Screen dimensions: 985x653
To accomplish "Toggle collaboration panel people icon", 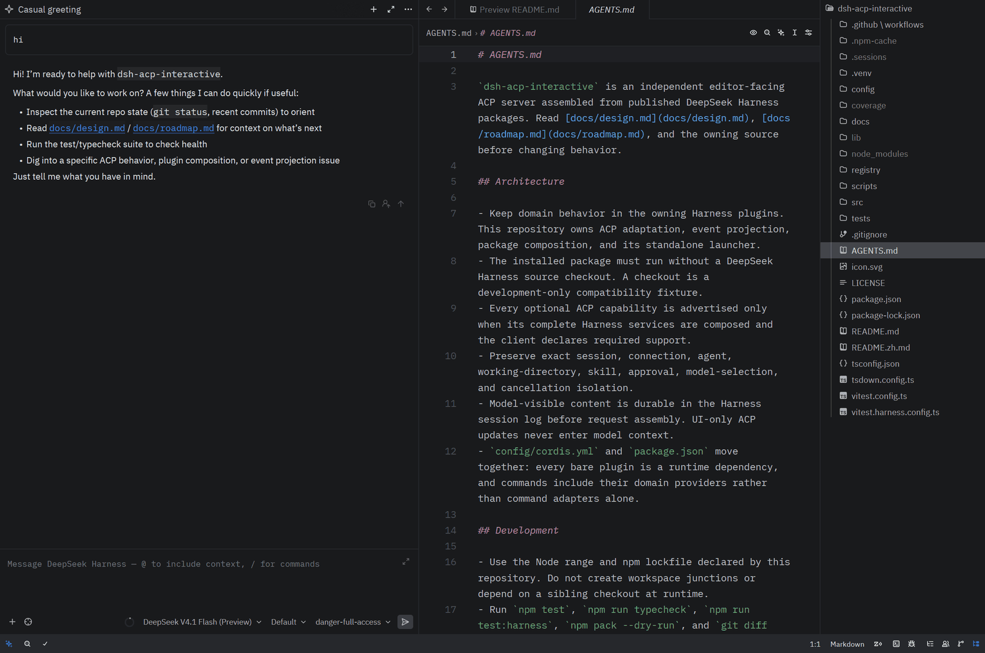I will pos(946,644).
